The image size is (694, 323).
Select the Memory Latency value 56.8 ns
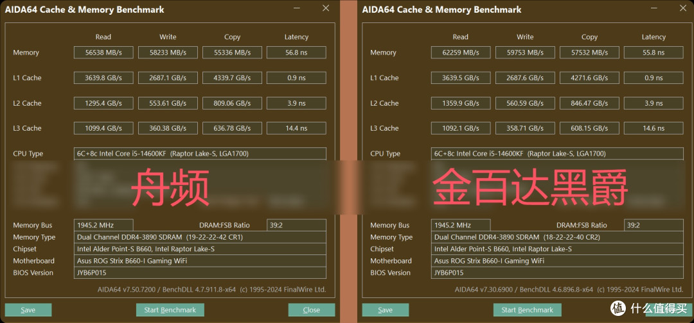296,53
